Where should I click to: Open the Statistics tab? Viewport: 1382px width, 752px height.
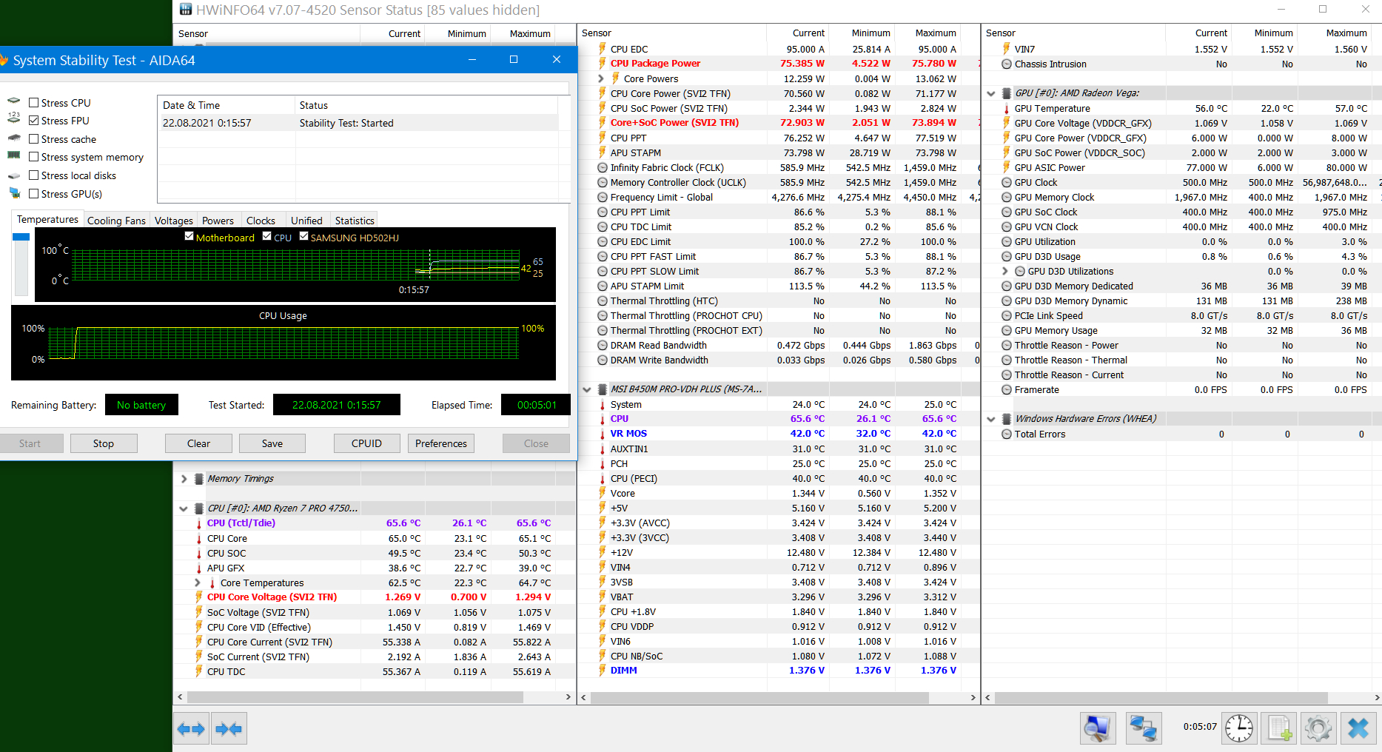[x=355, y=221]
